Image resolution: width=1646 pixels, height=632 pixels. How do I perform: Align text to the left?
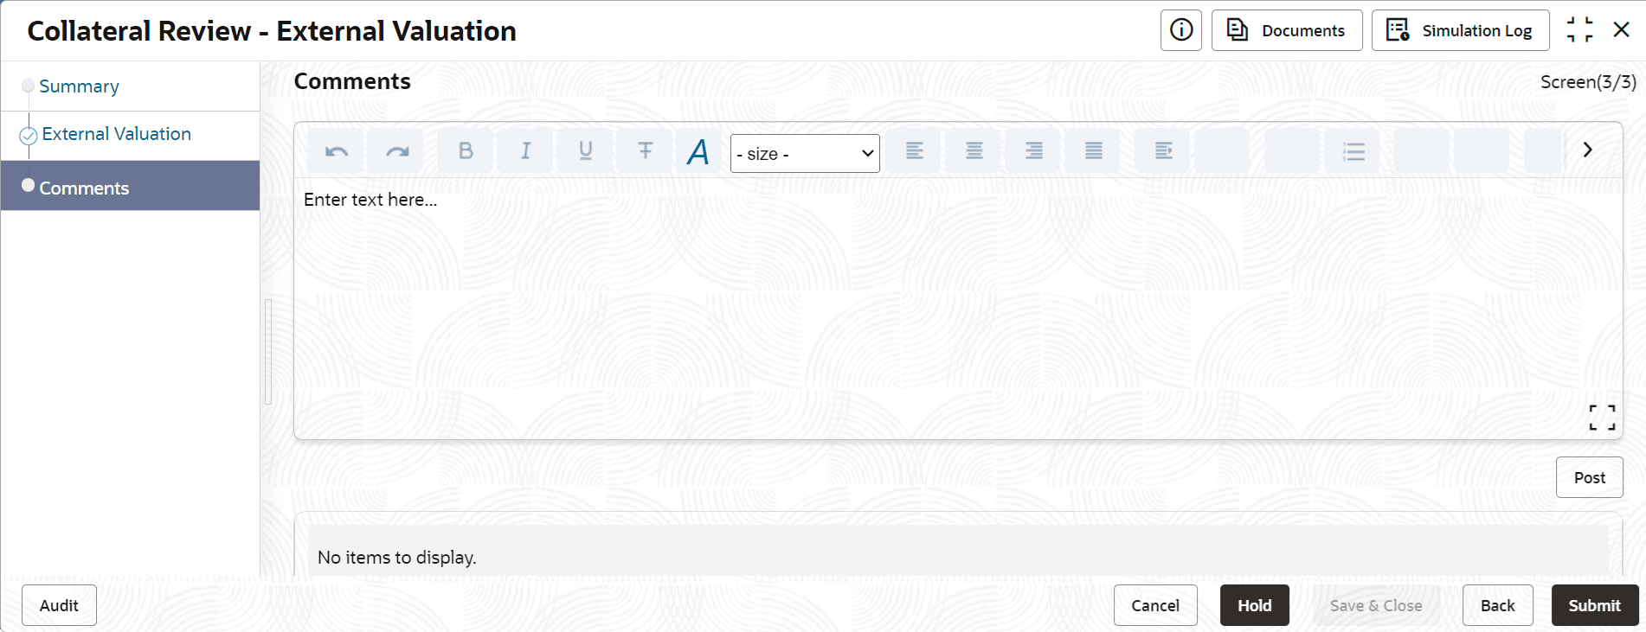pyautogui.click(x=914, y=151)
